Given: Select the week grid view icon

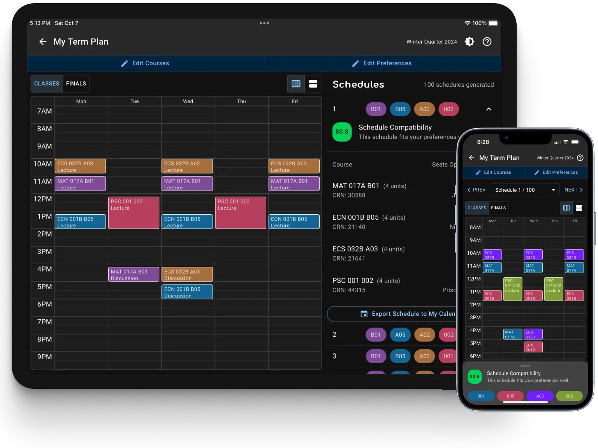Looking at the screenshot, I should pyautogui.click(x=296, y=84).
